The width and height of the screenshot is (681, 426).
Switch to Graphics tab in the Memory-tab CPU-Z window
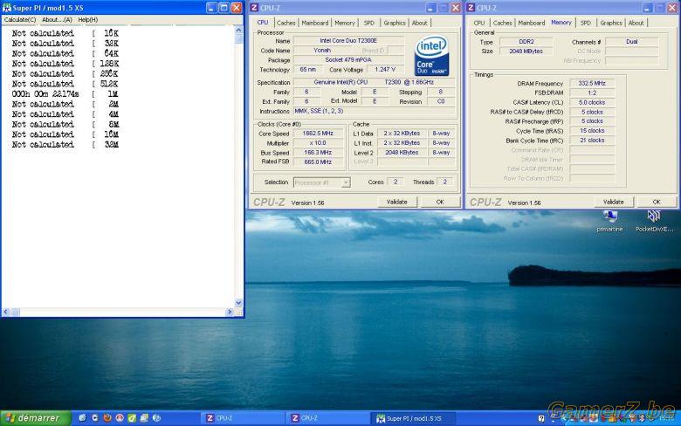pyautogui.click(x=611, y=23)
